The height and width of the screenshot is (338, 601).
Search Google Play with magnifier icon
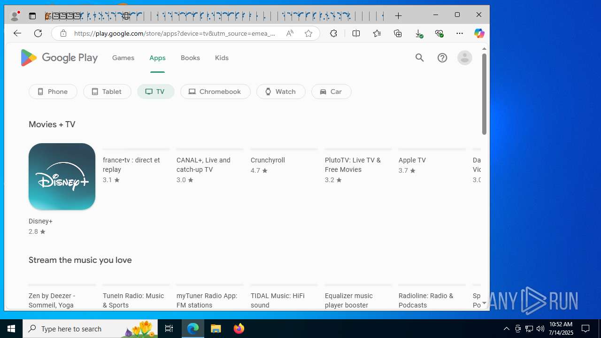[420, 58]
